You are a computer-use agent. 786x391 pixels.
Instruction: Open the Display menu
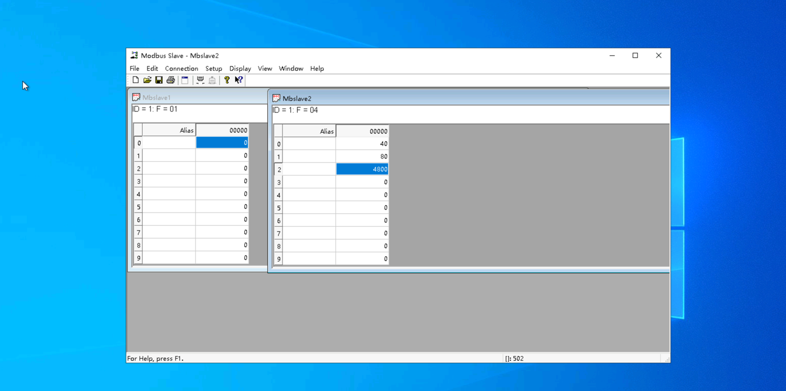coord(240,69)
